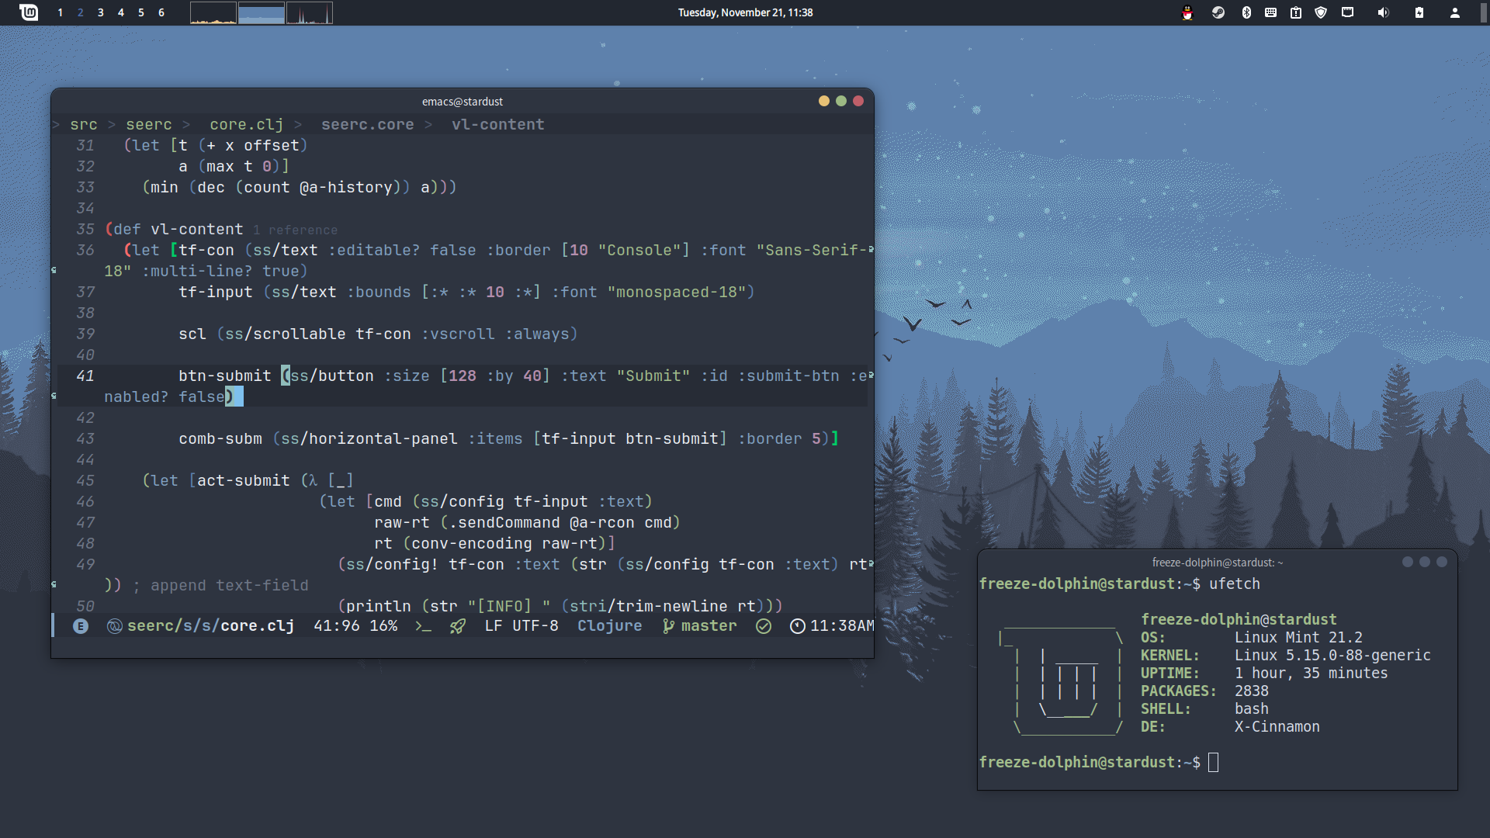
Task: Click the rocket icon in Emacs modeline
Action: coord(458,626)
